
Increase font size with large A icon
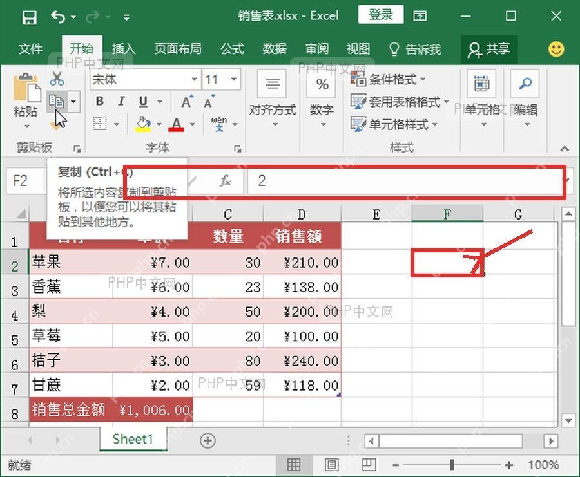coord(187,101)
